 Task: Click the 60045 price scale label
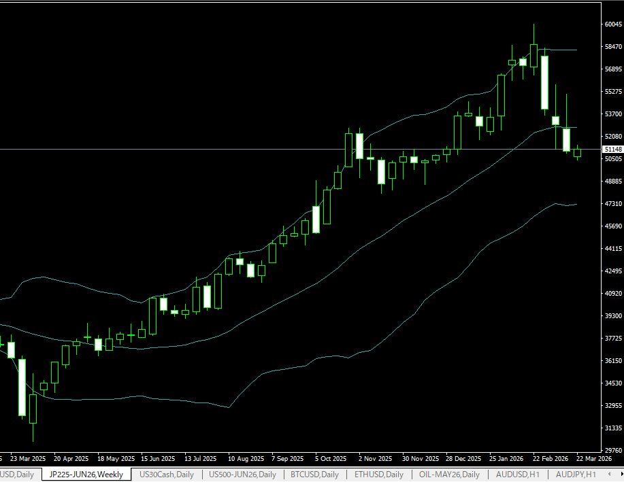click(612, 24)
